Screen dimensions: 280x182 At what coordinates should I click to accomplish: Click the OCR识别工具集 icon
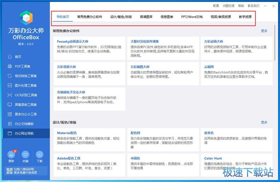point(10,95)
